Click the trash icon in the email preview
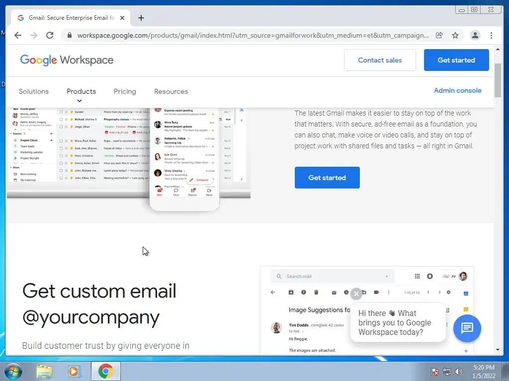 pyautogui.click(x=316, y=292)
